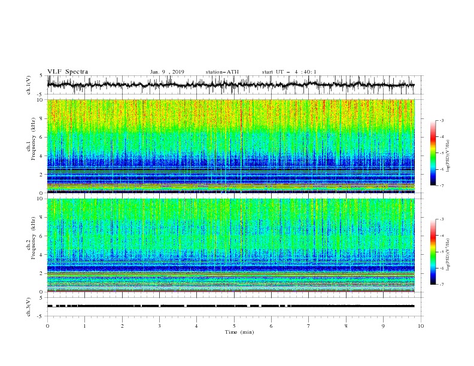
Task: Click the time axis tick label "1"
Action: point(85,326)
